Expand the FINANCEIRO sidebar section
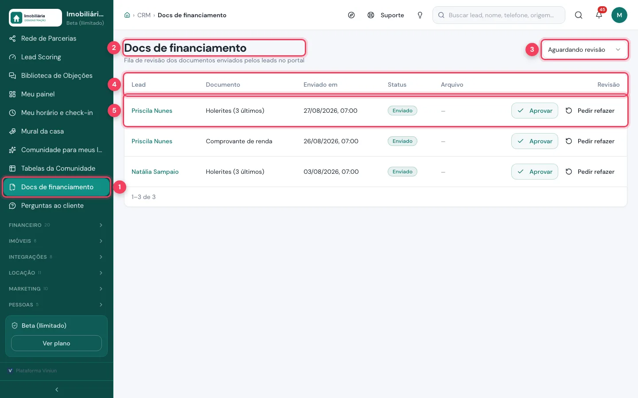Image resolution: width=638 pixels, height=398 pixels. coord(57,225)
